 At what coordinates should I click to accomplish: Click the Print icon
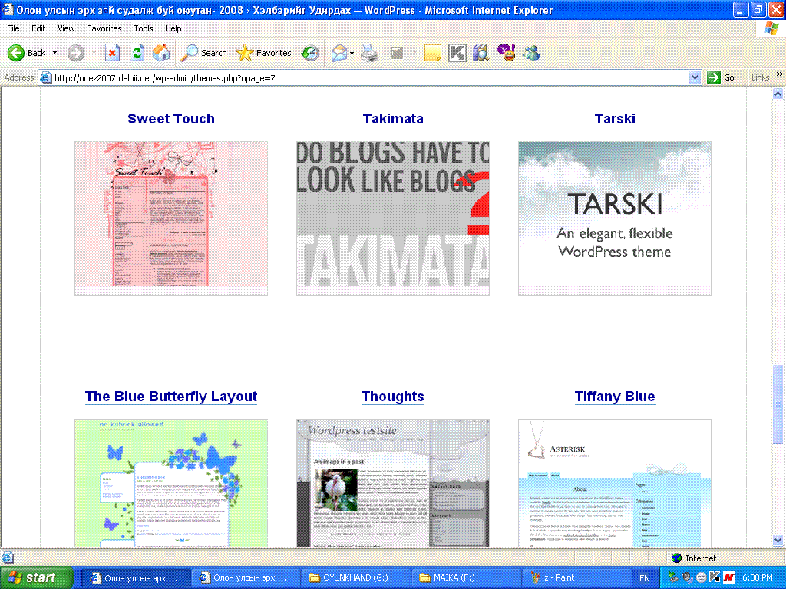tap(369, 53)
